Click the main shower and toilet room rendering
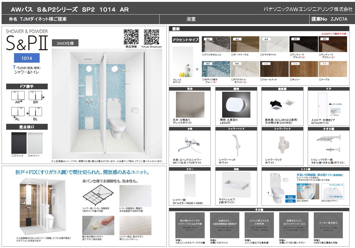This screenshot has width=355, height=248. pyautogui.click(x=107, y=104)
